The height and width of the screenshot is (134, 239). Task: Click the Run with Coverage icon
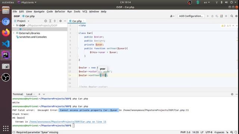pyautogui.click(x=217, y=16)
